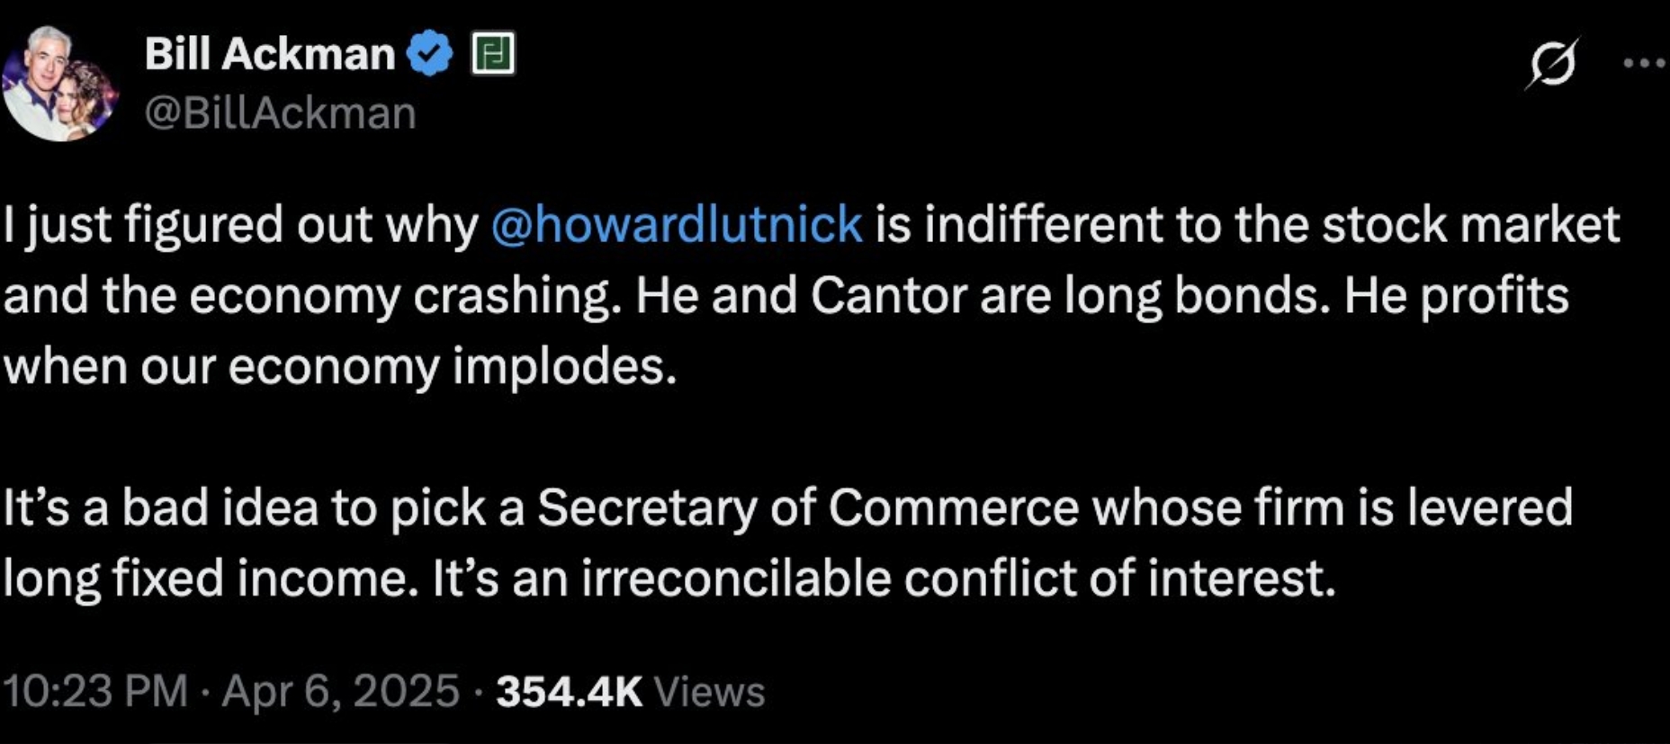Click the sentence starting "I just figured out"

[241, 224]
